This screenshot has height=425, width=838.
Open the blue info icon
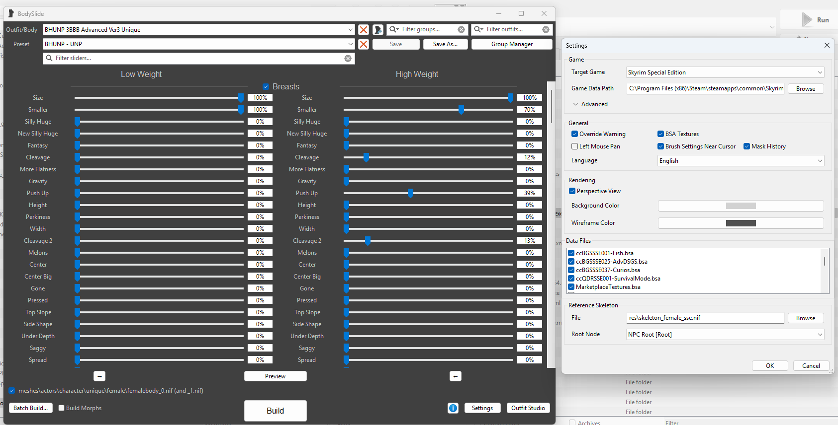point(453,408)
